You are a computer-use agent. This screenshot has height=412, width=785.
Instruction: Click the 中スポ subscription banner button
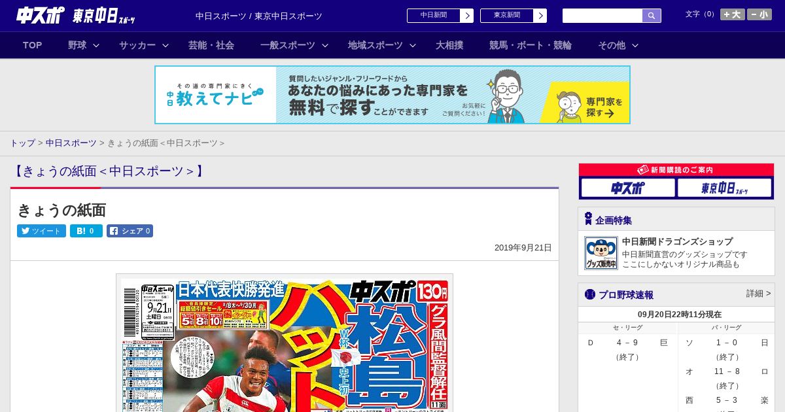coord(628,188)
